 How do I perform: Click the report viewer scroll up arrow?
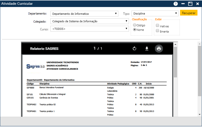click(x=175, y=44)
